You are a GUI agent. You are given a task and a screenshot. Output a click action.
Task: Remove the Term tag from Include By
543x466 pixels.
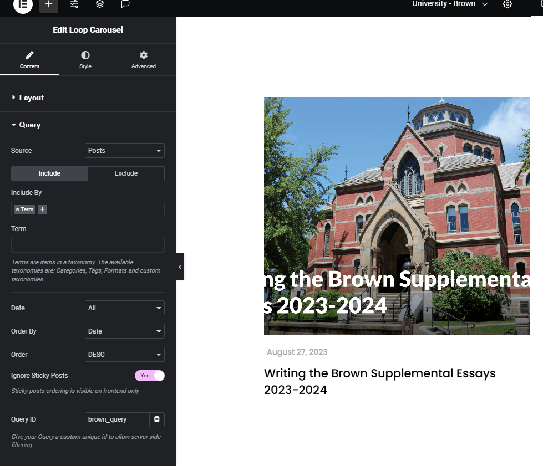[x=17, y=209]
